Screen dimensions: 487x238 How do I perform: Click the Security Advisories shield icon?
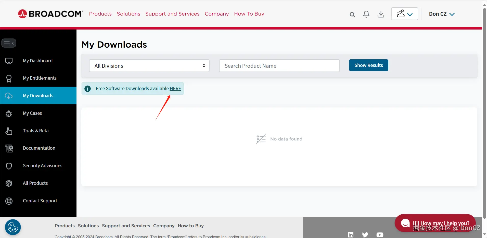(x=9, y=166)
